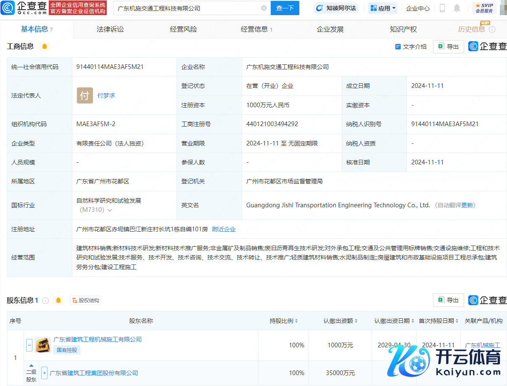This screenshot has height=386, width=507.
Task: Expand the industry code M7310 dropdown
Action: pyautogui.click(x=110, y=210)
